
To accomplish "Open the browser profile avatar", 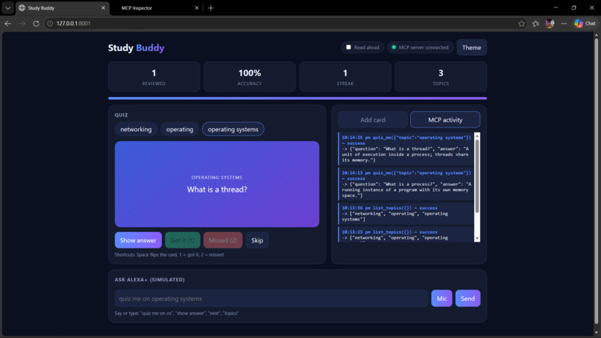I will click(x=550, y=23).
